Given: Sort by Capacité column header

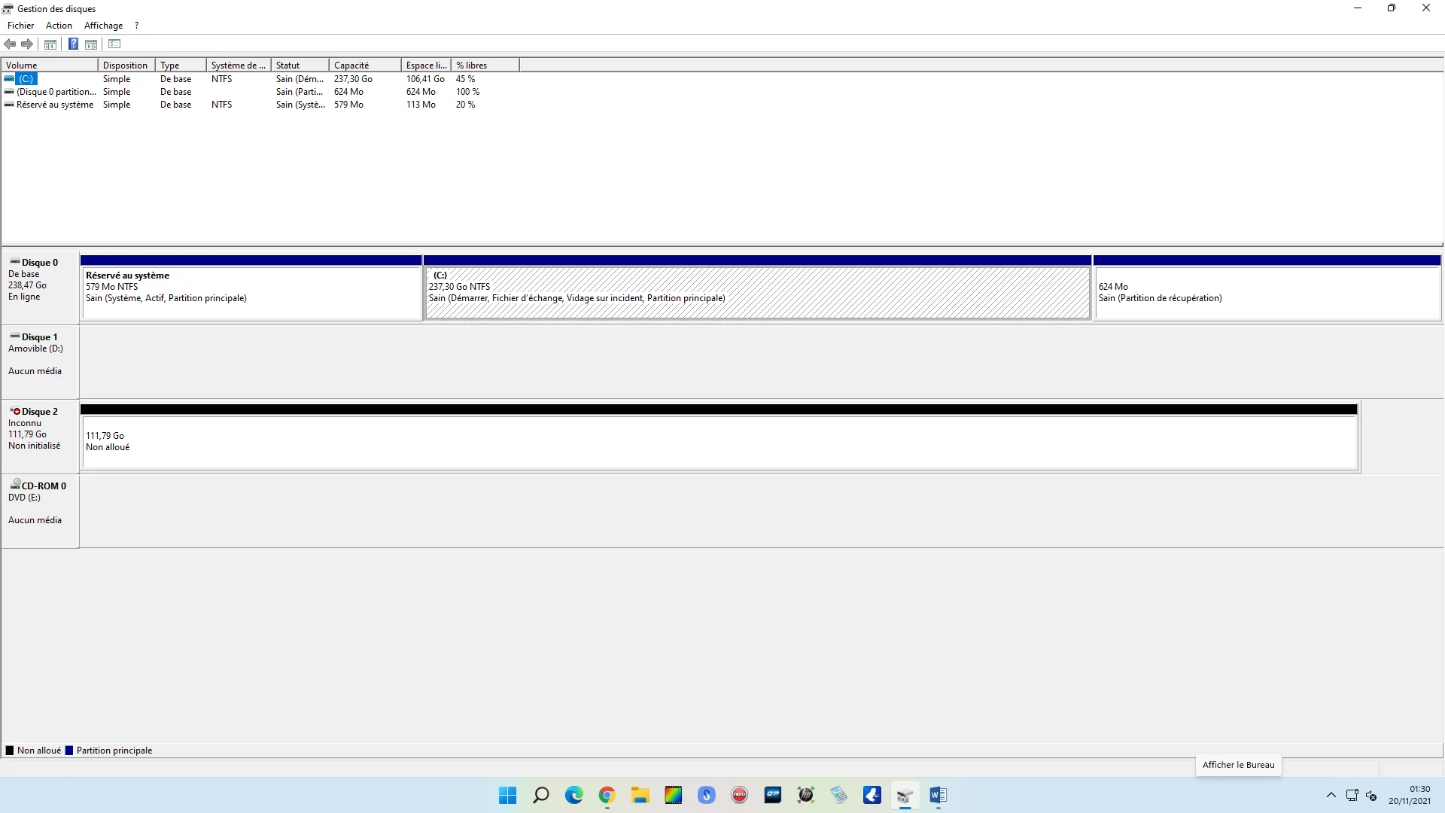Looking at the screenshot, I should click(x=351, y=65).
